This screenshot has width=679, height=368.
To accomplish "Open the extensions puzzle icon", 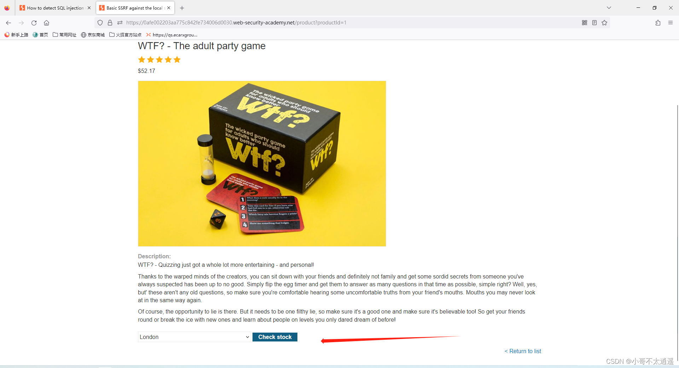I will [x=658, y=23].
